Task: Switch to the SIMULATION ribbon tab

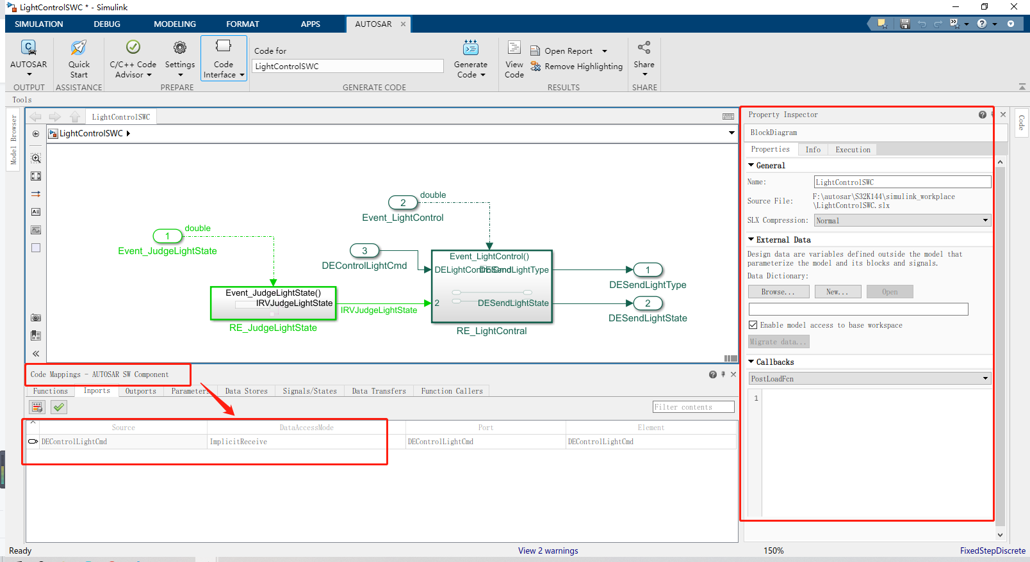Action: click(39, 24)
